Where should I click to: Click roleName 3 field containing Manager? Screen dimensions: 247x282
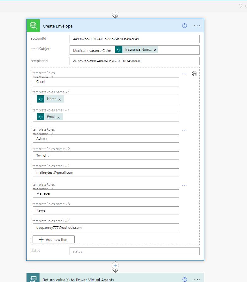106,193
